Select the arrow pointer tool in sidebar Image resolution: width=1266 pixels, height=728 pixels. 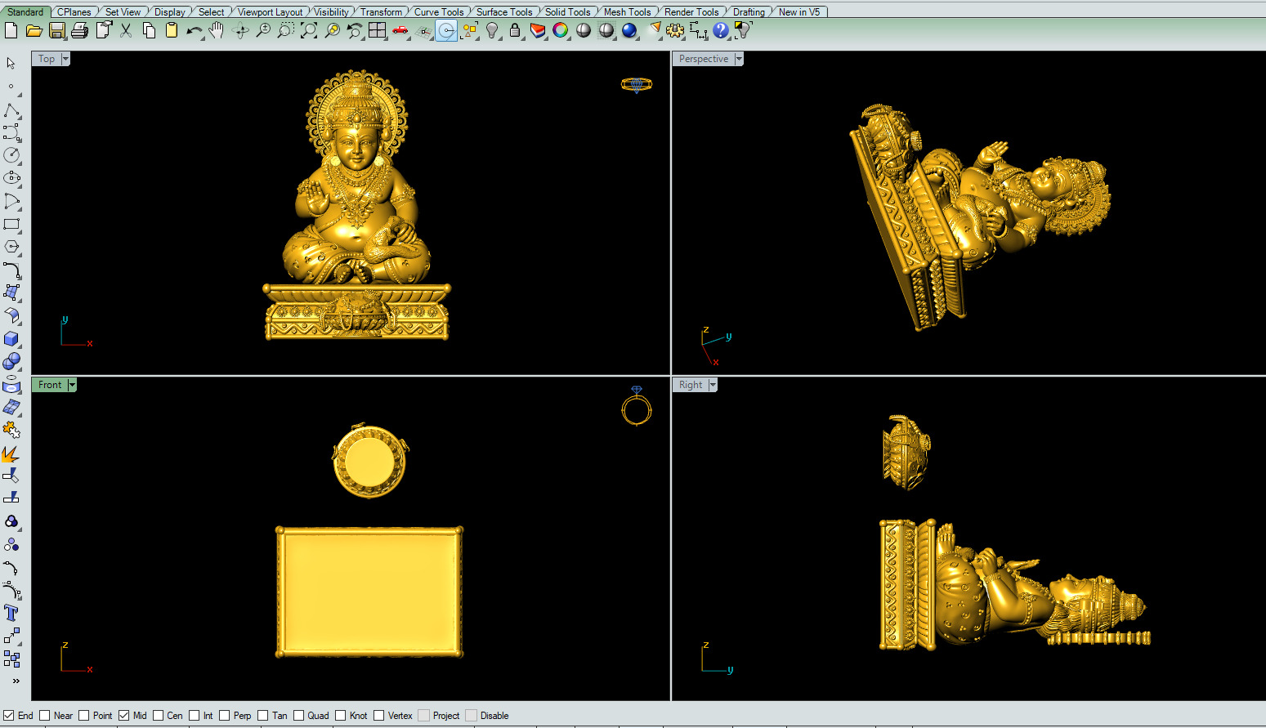coord(11,63)
